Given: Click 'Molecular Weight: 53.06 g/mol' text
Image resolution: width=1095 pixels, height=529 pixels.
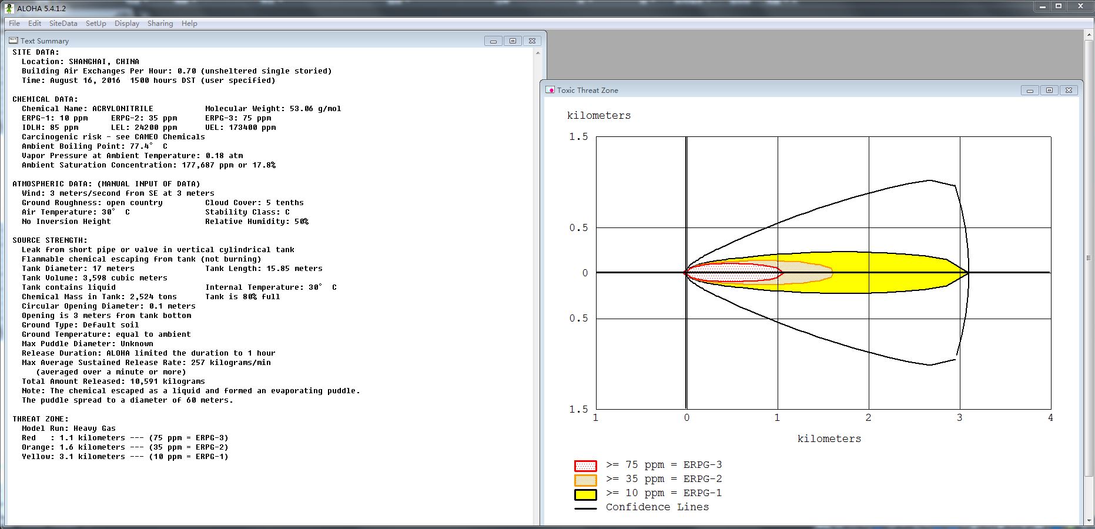Looking at the screenshot, I should [x=273, y=109].
